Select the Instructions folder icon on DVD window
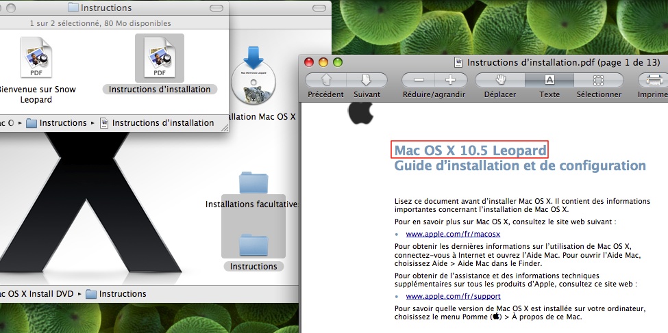Viewport: 668px width, 333px height. pyautogui.click(x=253, y=245)
